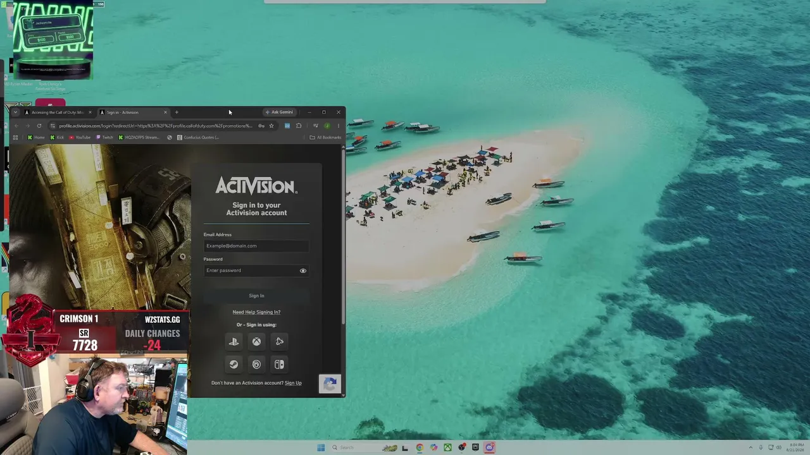Sign in using Steam account icon
Screen dimensions: 810x455
234,364
